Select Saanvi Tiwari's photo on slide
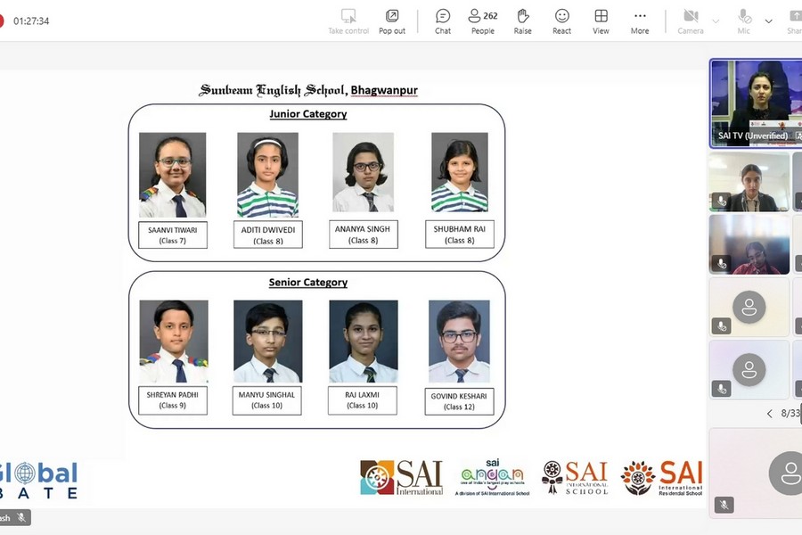This screenshot has height=535, width=802. (172, 175)
